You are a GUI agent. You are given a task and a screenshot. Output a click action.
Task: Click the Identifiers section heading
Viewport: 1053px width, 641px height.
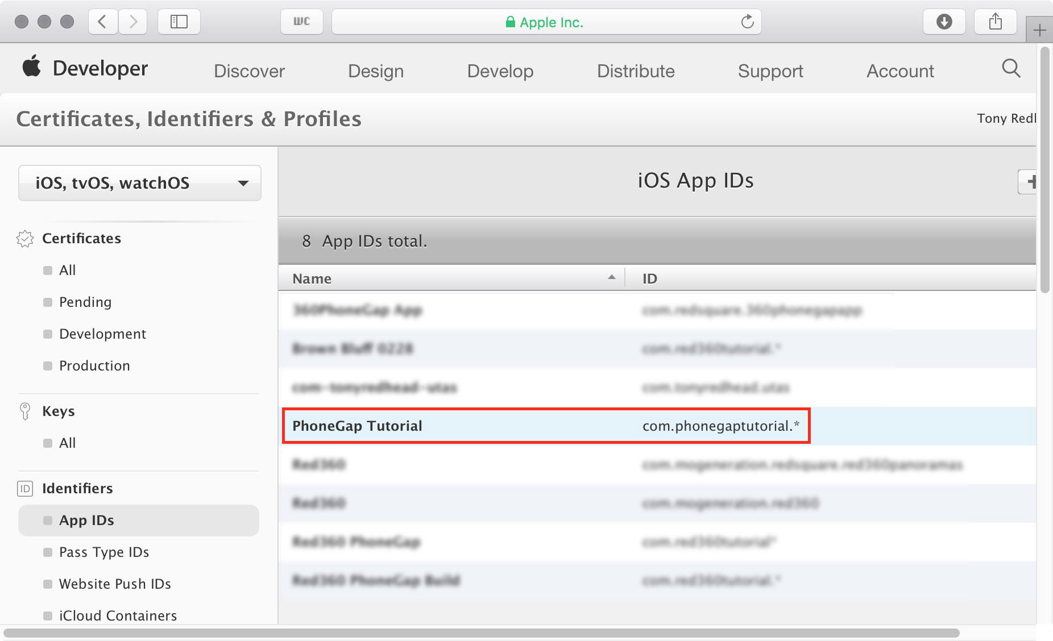click(x=77, y=488)
